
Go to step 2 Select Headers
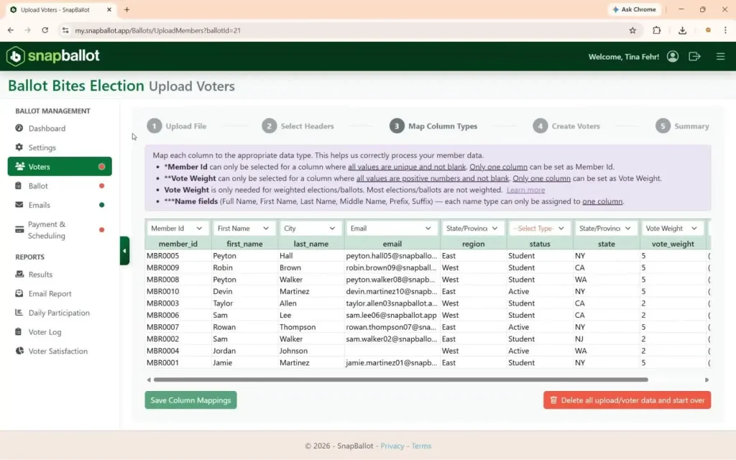(x=298, y=126)
